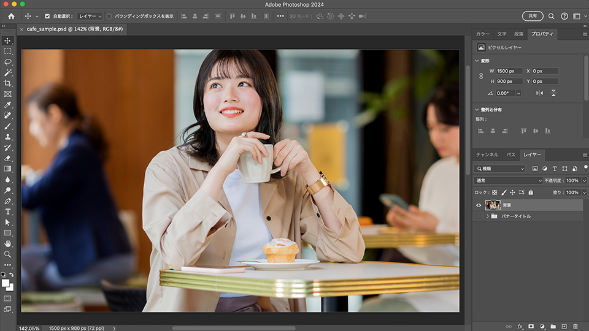Image resolution: width=589 pixels, height=331 pixels.
Task: Enable the show bounding box checkbox
Action: [x=109, y=16]
